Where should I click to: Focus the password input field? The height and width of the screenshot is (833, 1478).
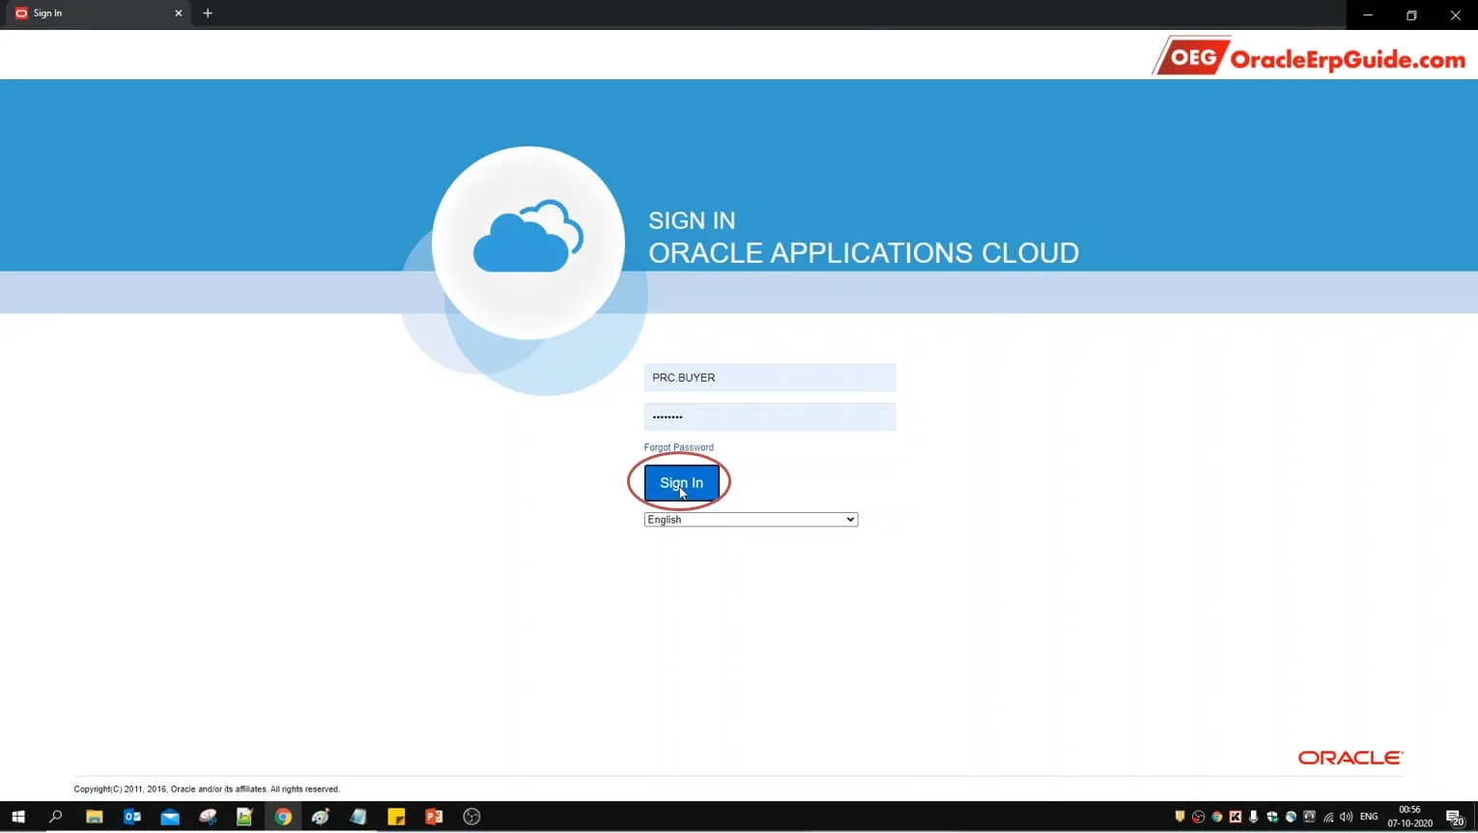pos(770,417)
